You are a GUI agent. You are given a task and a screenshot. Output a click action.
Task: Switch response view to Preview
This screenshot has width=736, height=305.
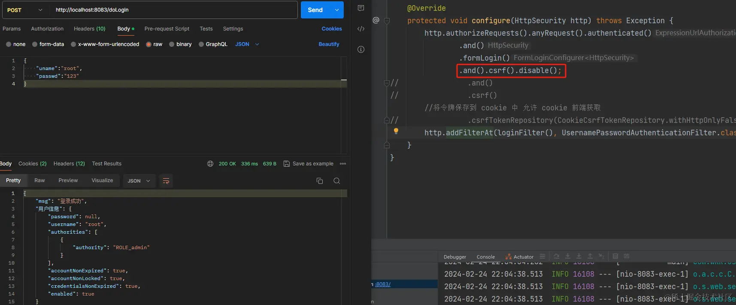coord(68,180)
